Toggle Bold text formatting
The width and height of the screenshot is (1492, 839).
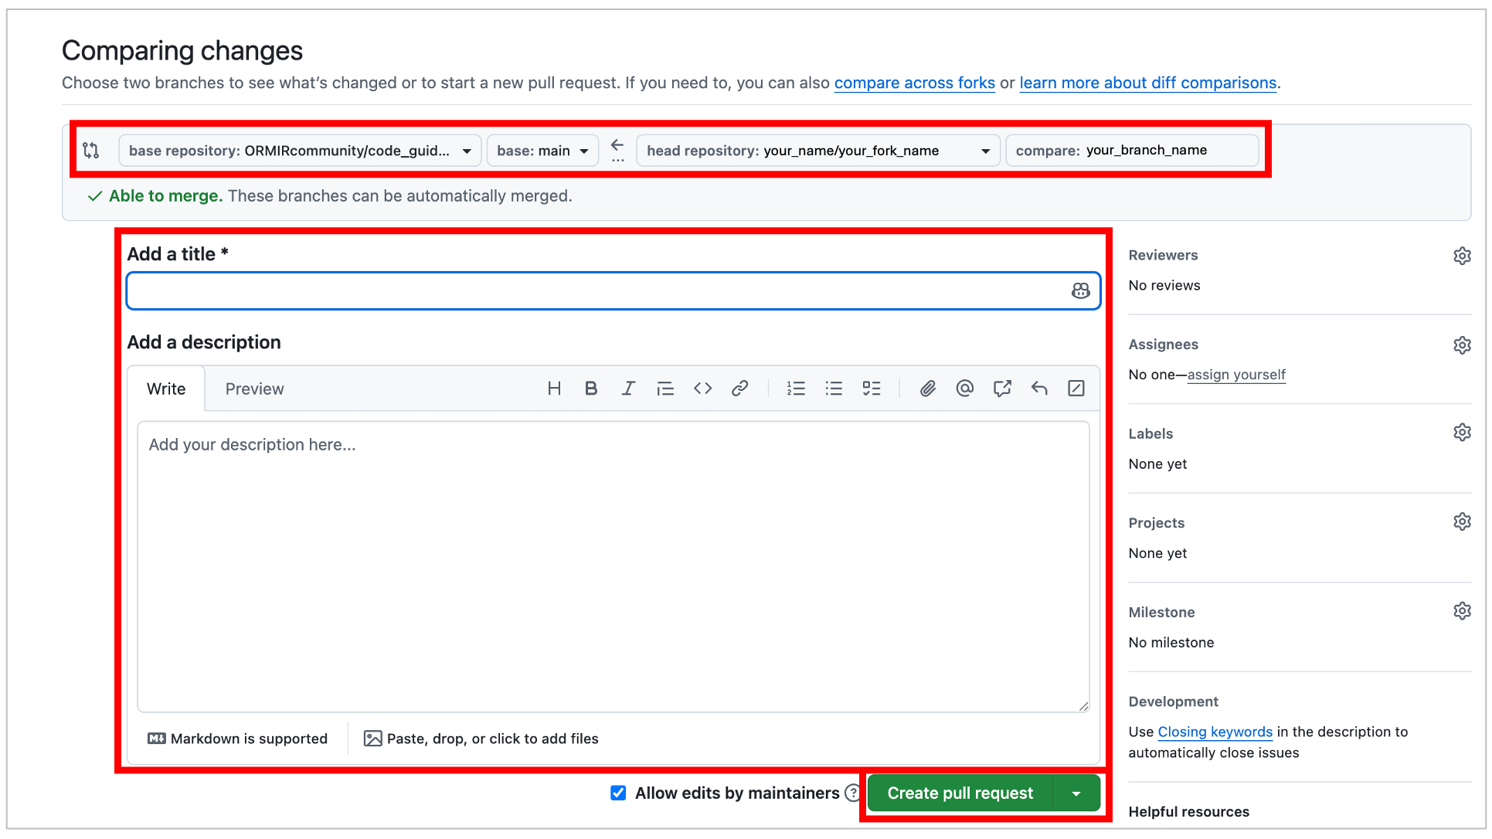click(591, 389)
